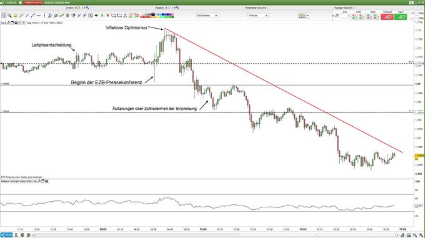Viewport: 425px width, 238px height.
Task: Close the Kurs price panel with its round icon
Action: [x=16, y=23]
